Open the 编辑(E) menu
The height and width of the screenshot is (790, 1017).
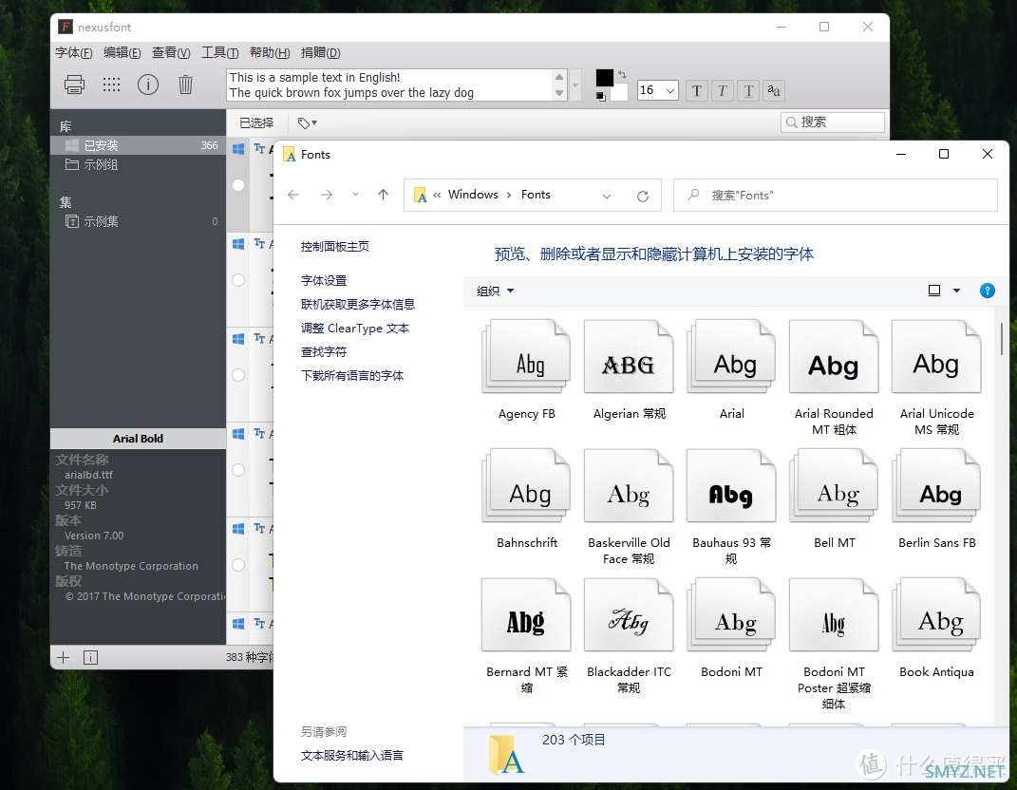pos(122,52)
